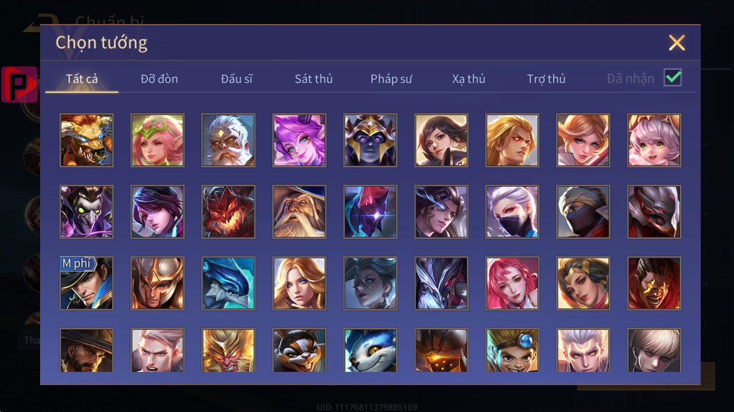Switch to the Đỡ đòn tab

(x=159, y=79)
